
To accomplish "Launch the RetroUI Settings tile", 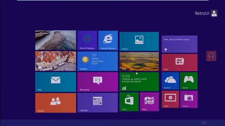I will click(87, 41).
